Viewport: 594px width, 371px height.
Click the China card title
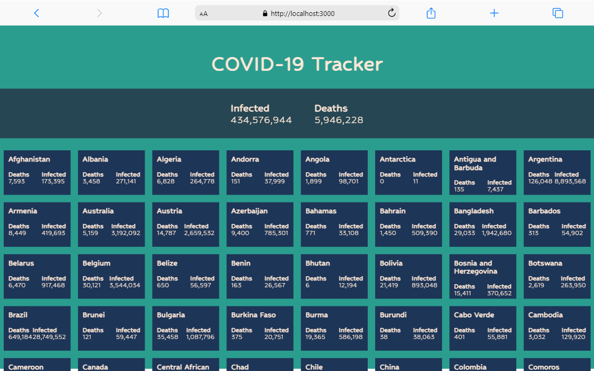pos(390,367)
